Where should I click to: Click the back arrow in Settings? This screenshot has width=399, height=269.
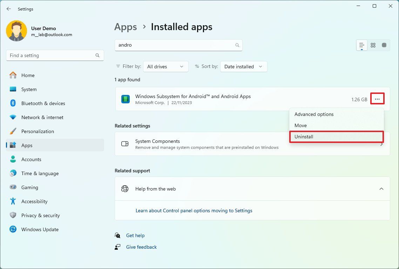[9, 9]
